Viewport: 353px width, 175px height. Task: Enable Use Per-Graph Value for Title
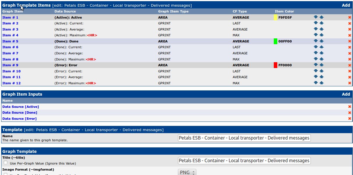6,163
